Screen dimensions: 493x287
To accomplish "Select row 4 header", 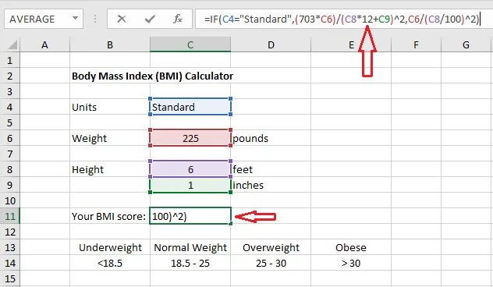I will 9,107.
